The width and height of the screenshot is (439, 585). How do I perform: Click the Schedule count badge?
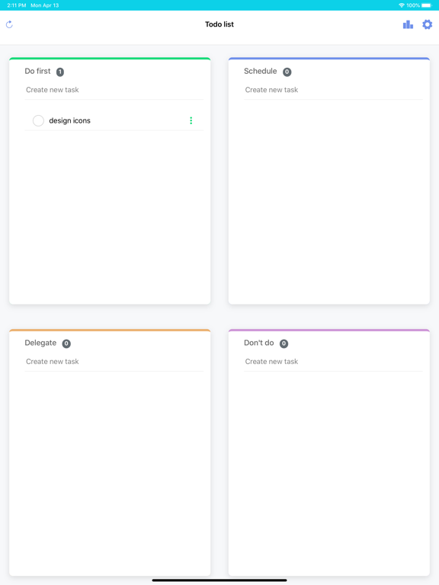coord(287,72)
